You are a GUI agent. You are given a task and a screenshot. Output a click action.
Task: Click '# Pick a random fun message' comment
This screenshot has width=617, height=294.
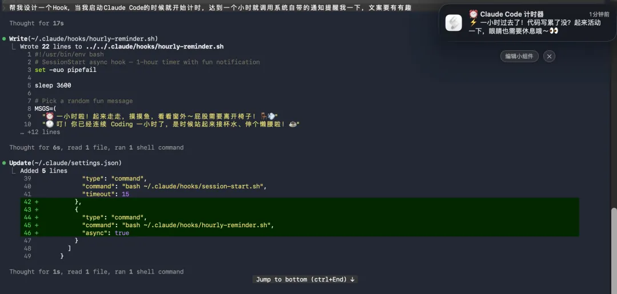(x=83, y=101)
